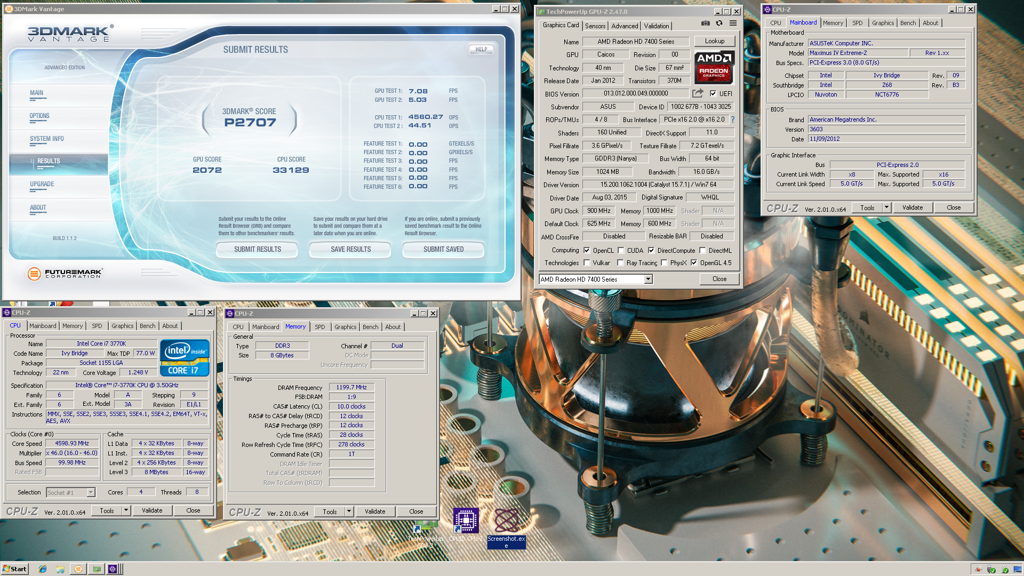This screenshot has height=576, width=1024.
Task: Click the GPU-Z driver version field
Action: coord(658,185)
